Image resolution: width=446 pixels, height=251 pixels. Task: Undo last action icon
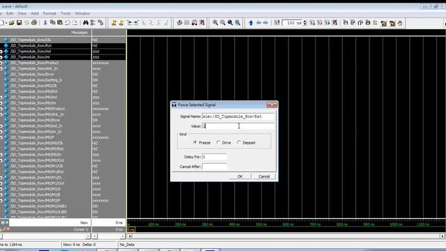point(68,23)
